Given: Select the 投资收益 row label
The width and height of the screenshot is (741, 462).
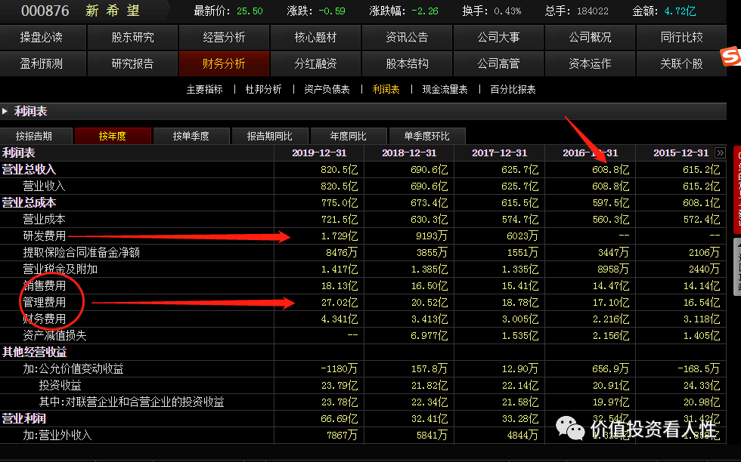Looking at the screenshot, I should pyautogui.click(x=60, y=386).
